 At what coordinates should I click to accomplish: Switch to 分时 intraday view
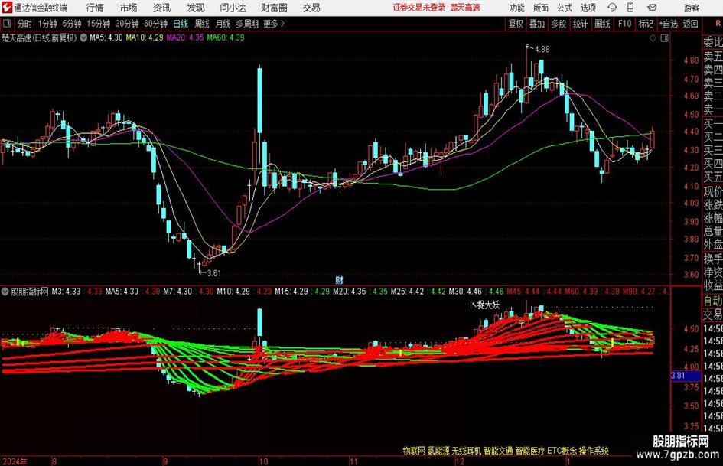coord(25,24)
